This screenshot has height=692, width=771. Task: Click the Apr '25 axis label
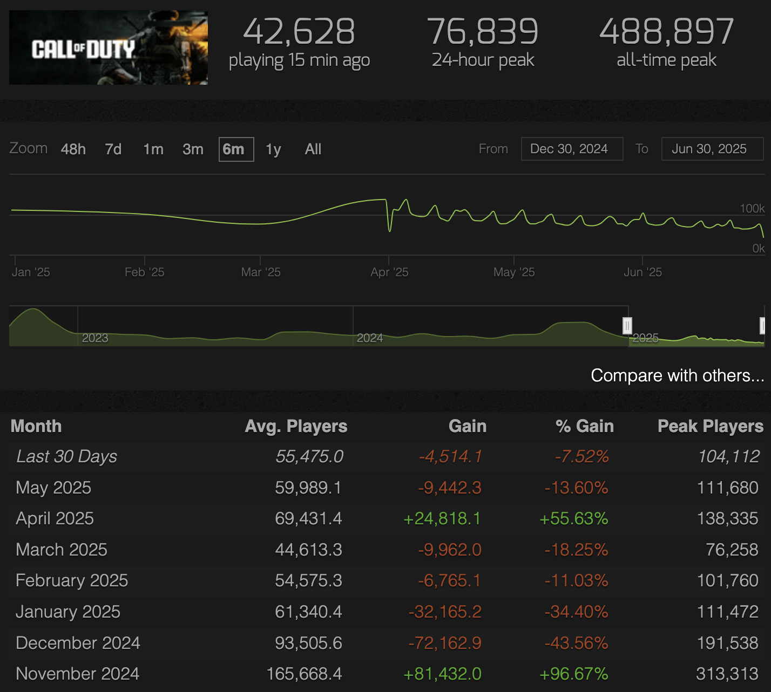point(389,272)
